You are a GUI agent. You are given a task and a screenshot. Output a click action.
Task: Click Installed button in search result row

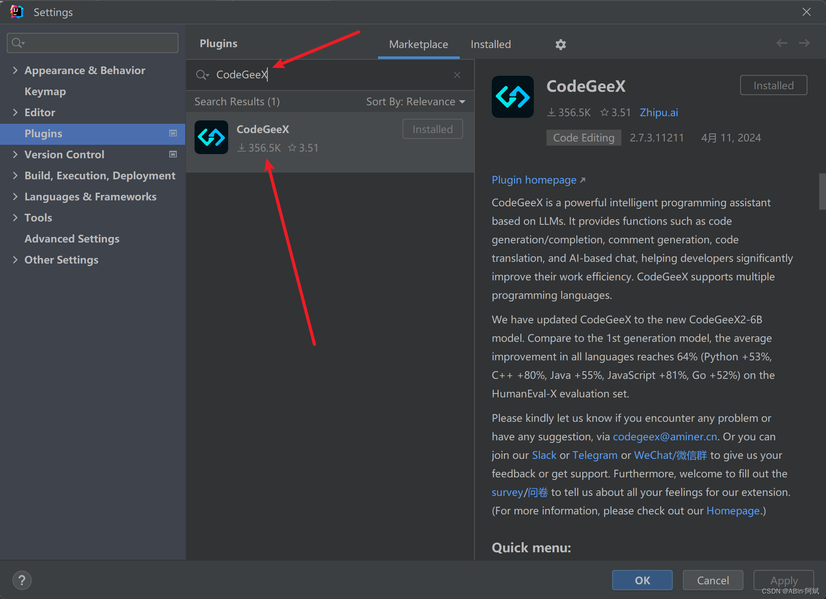pyautogui.click(x=433, y=129)
